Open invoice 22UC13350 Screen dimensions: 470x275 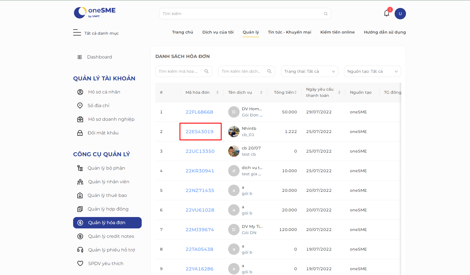coord(200,151)
